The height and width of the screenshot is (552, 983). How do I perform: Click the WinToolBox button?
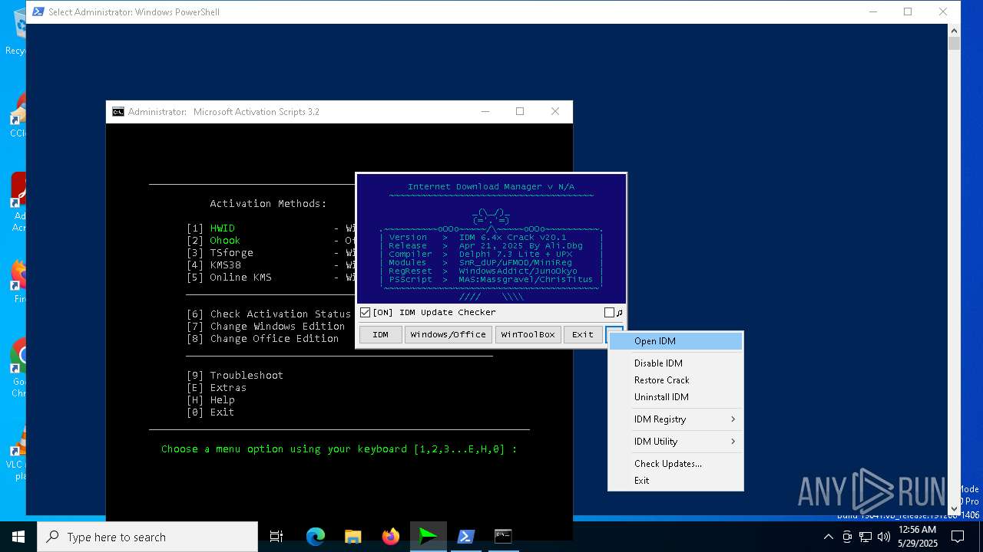[528, 334]
